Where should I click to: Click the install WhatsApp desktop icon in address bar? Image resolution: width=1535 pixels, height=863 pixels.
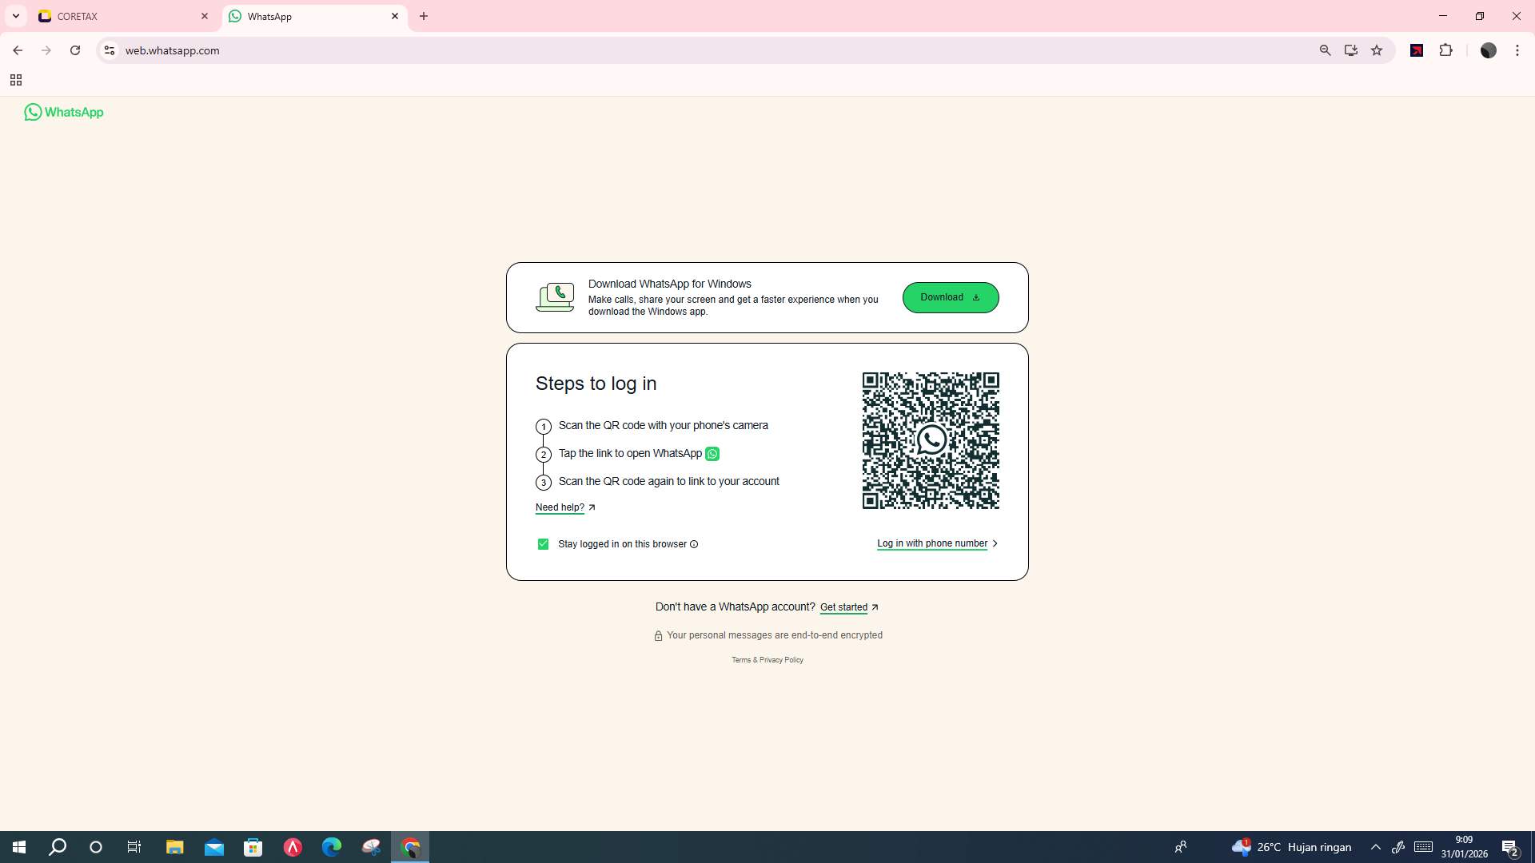tap(1351, 50)
